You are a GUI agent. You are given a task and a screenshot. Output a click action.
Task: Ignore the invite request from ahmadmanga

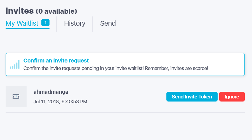pyautogui.click(x=232, y=96)
